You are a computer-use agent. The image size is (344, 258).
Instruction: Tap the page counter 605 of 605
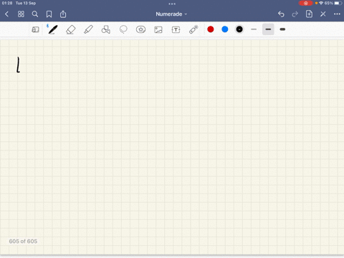click(x=23, y=242)
